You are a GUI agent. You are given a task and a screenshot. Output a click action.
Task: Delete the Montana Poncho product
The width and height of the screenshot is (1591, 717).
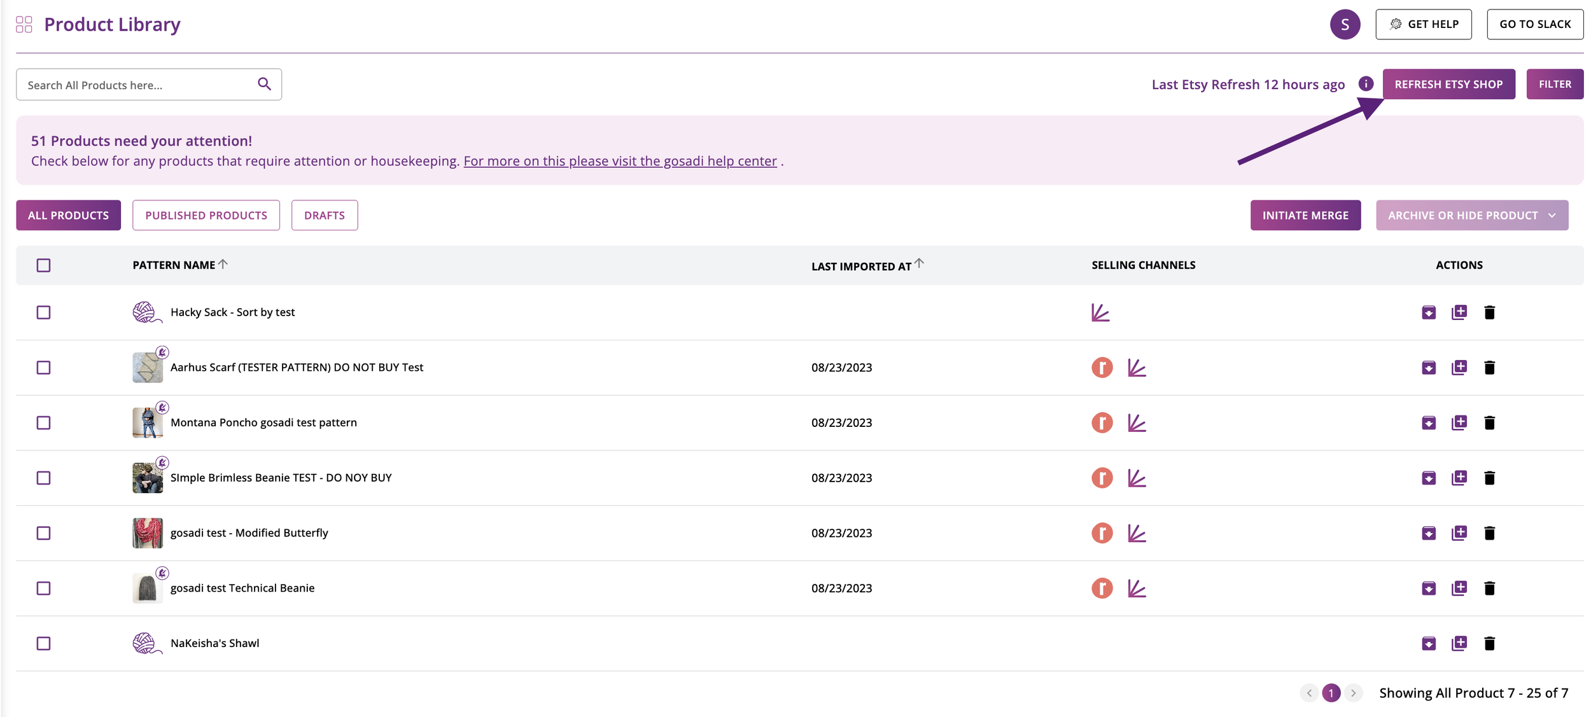(x=1489, y=422)
